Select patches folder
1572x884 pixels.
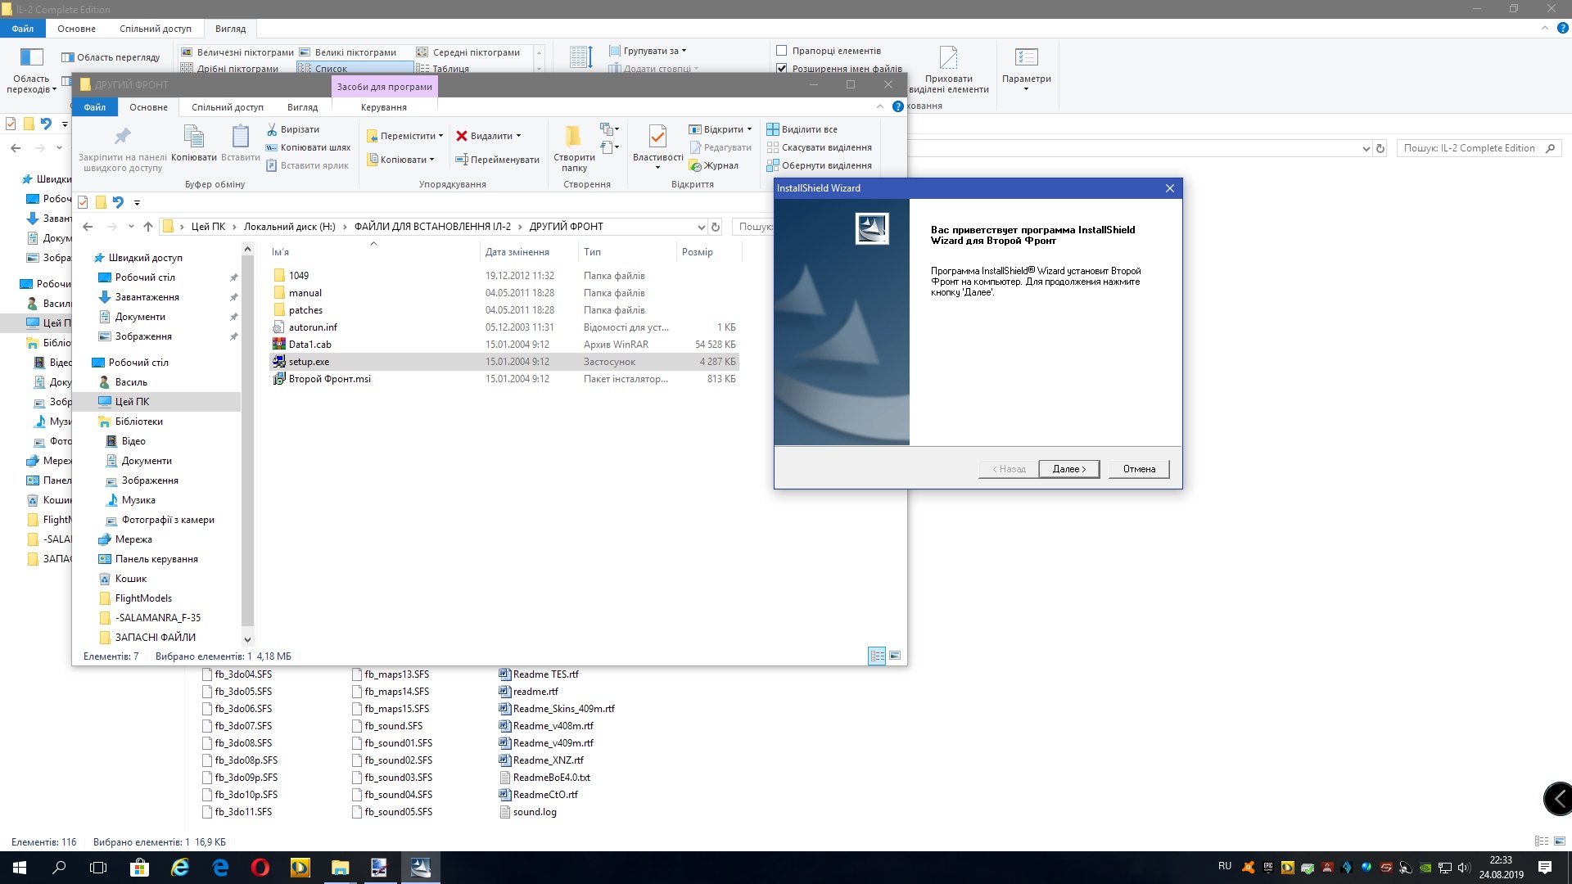[504, 310]
